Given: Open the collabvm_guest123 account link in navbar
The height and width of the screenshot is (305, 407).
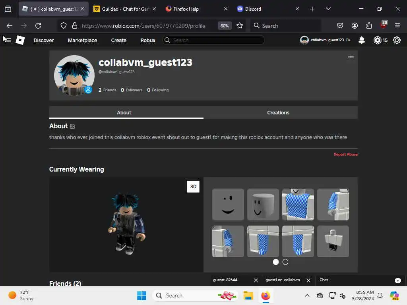Looking at the screenshot, I should pyautogui.click(x=325, y=40).
